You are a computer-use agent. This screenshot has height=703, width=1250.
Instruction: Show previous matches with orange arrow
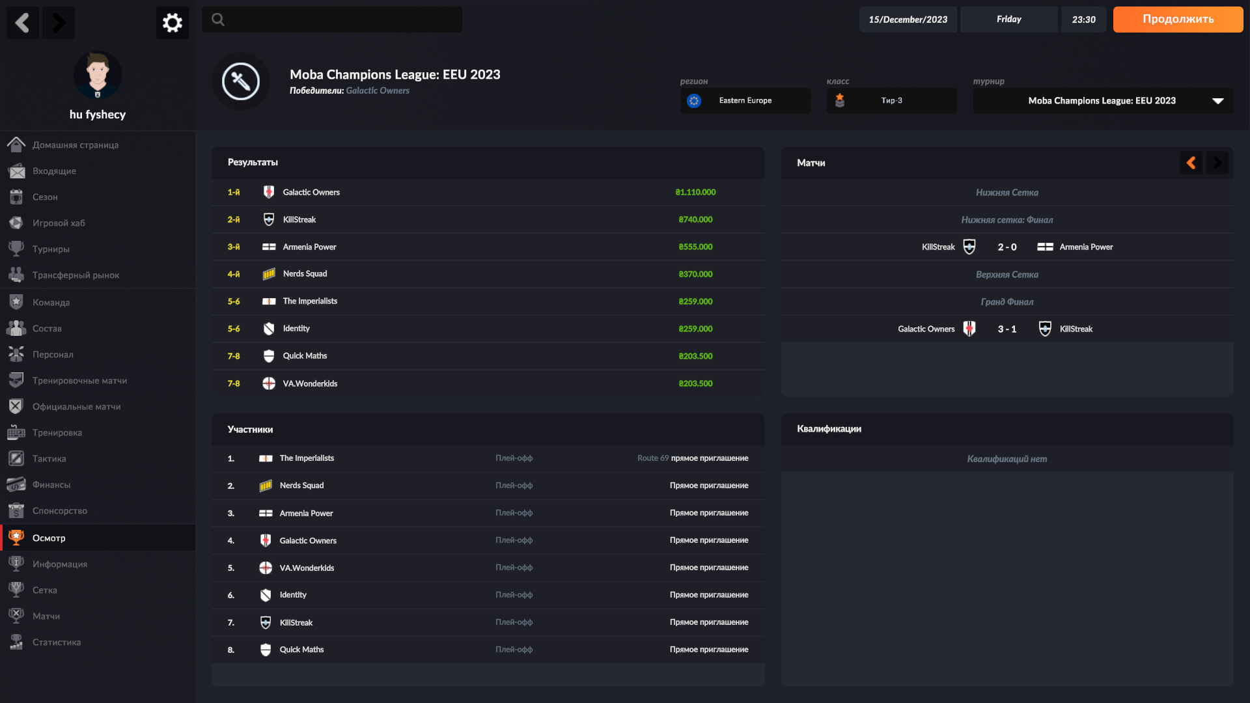pyautogui.click(x=1191, y=163)
